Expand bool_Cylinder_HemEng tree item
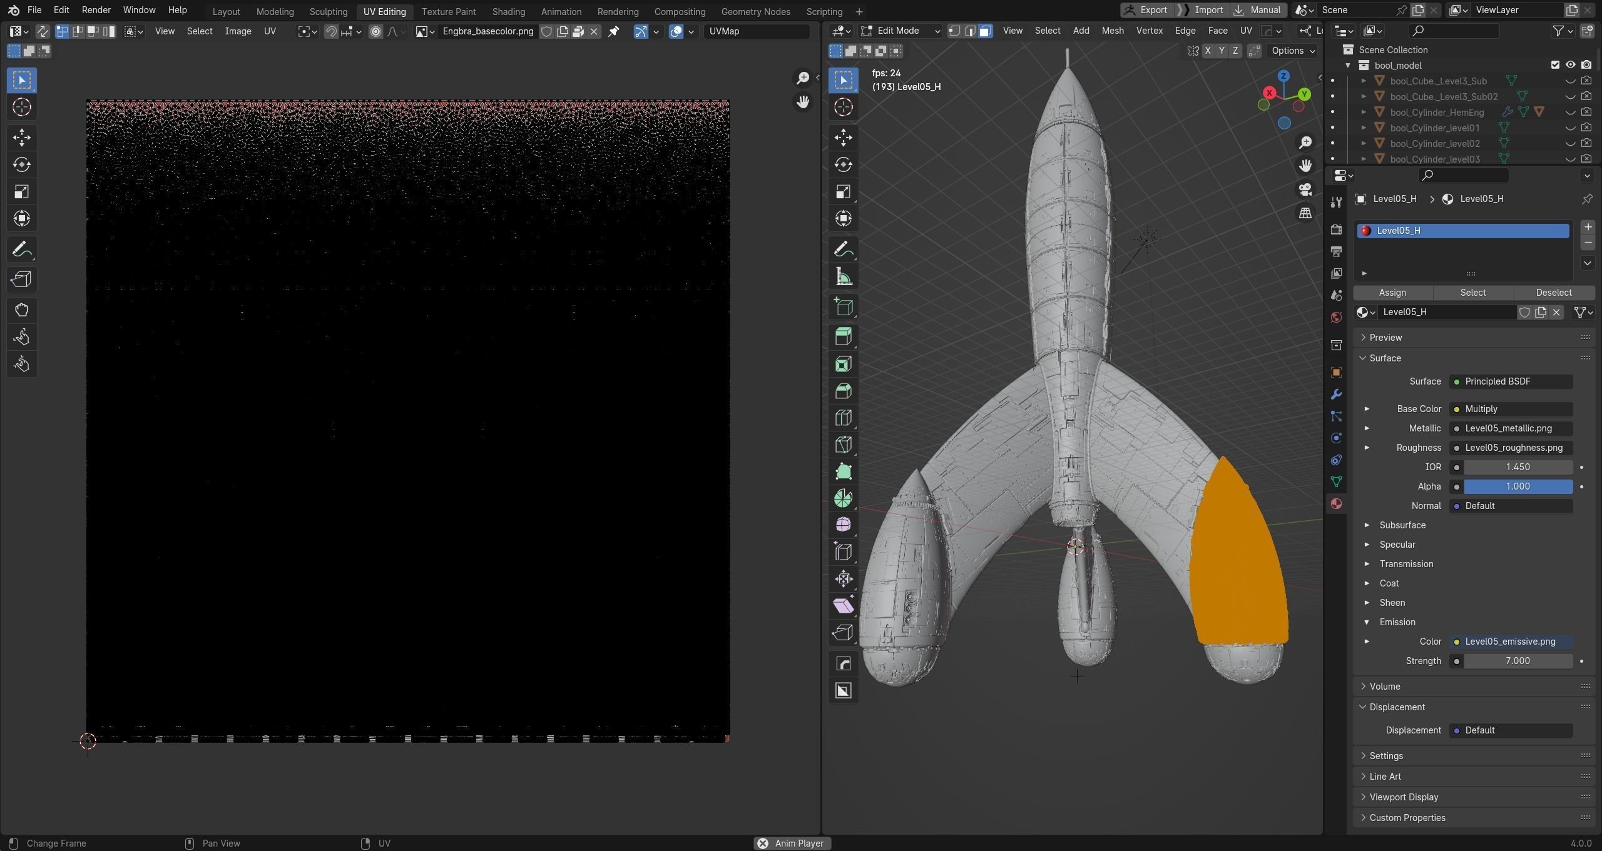Screen dimensions: 1602x851 tap(1364, 112)
